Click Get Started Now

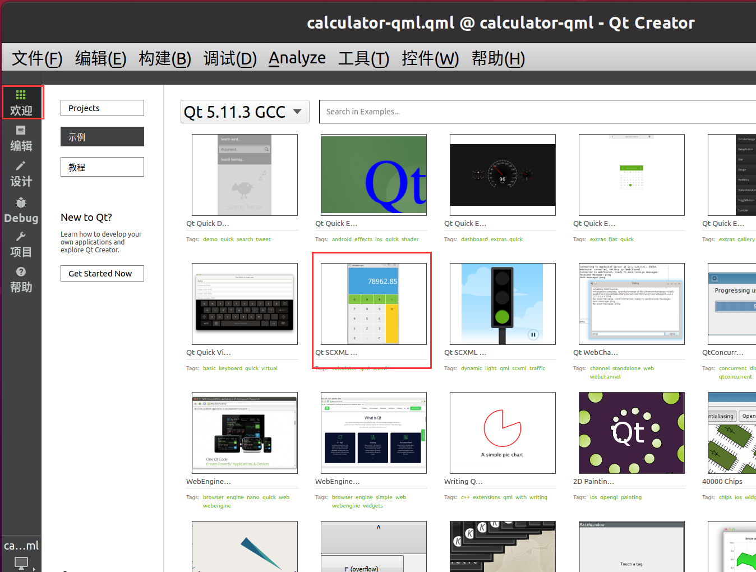(x=102, y=274)
